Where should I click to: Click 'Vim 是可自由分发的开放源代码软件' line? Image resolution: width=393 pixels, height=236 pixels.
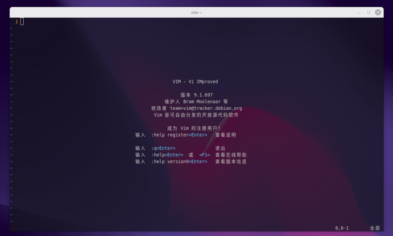[x=196, y=115]
